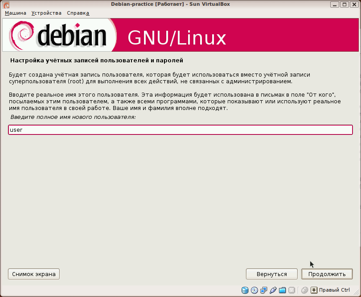Click the shared folders status icon
This screenshot has width=361, height=297.
tap(282, 290)
